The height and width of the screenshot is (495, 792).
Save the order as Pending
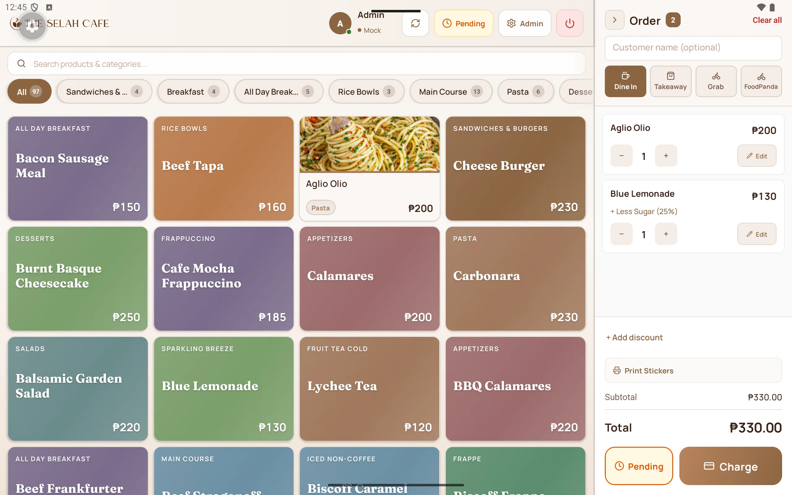coord(639,466)
